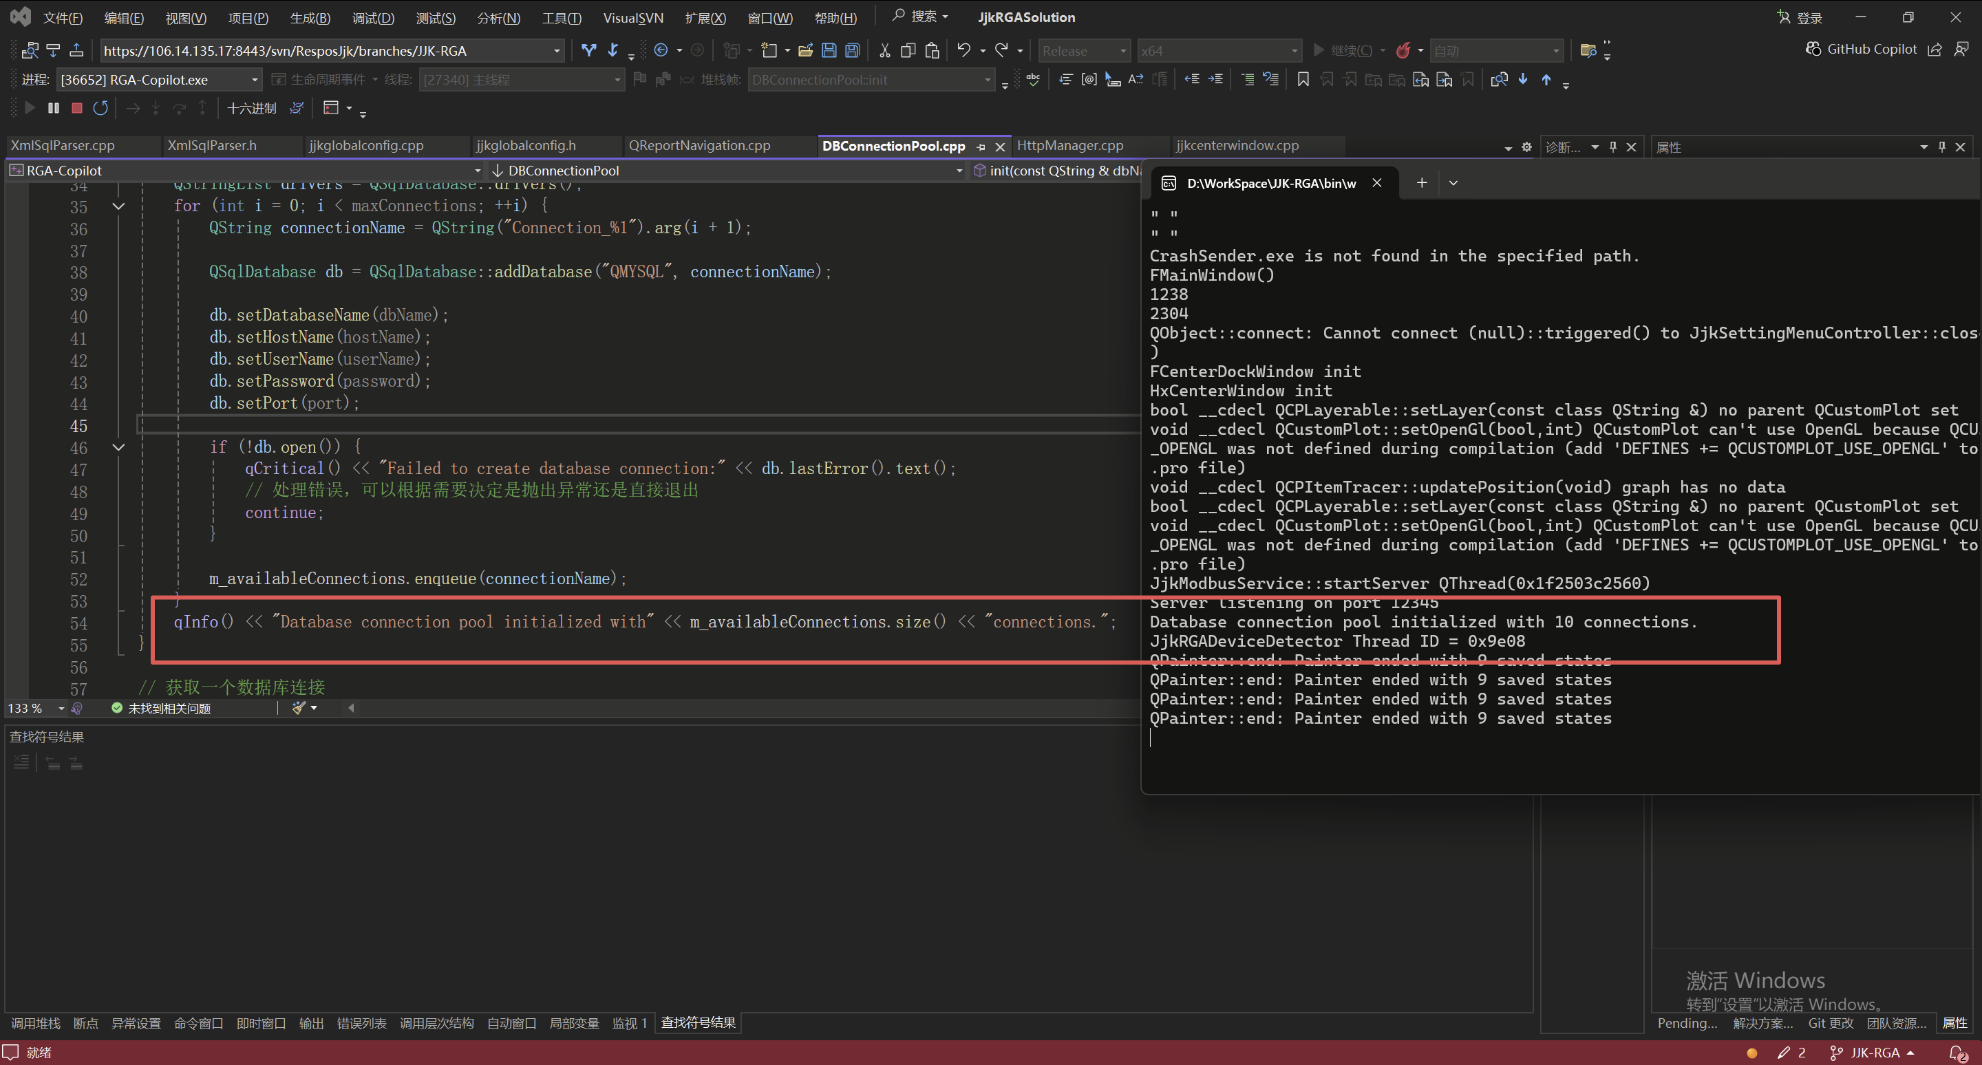
Task: Pin the 属性 properties panel
Action: point(1942,146)
